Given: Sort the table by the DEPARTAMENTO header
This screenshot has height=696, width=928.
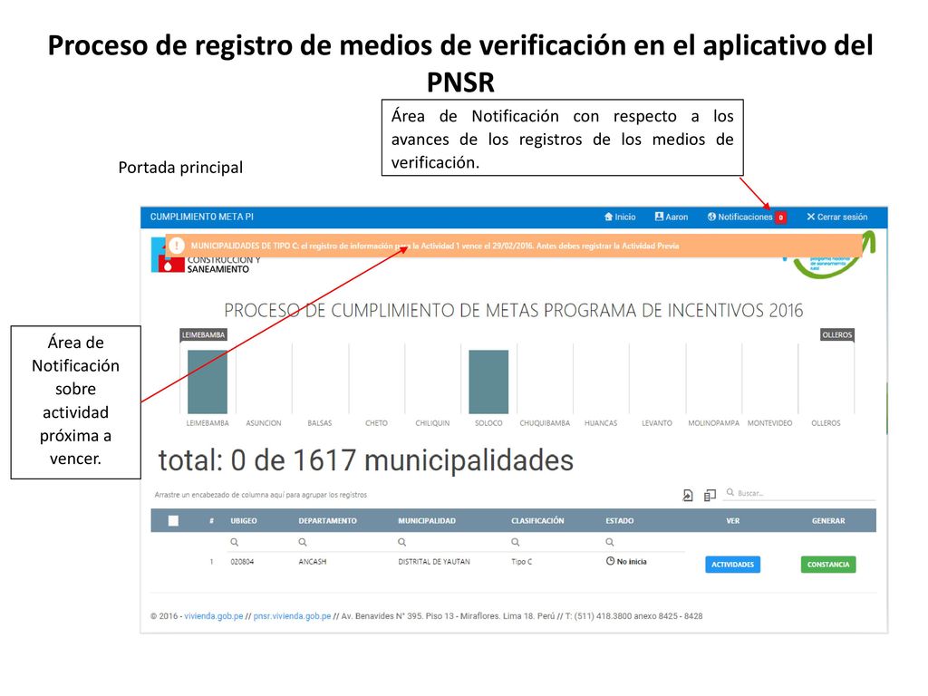Looking at the screenshot, I should (328, 521).
